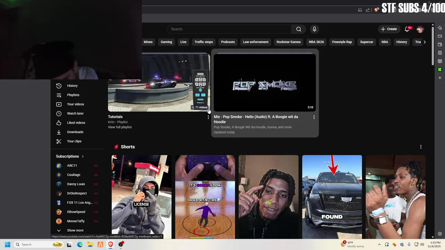Open options menu for Pop Smoke mix
Image resolution: width=445 pixels, height=250 pixels.
[314, 117]
